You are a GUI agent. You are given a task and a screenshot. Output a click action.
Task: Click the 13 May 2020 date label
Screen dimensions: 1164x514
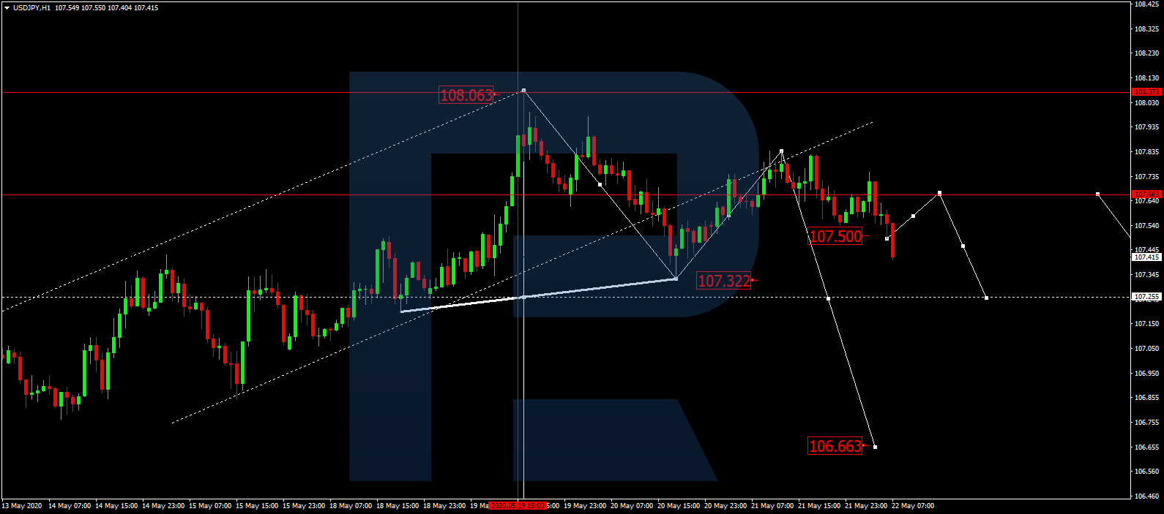pyautogui.click(x=22, y=506)
